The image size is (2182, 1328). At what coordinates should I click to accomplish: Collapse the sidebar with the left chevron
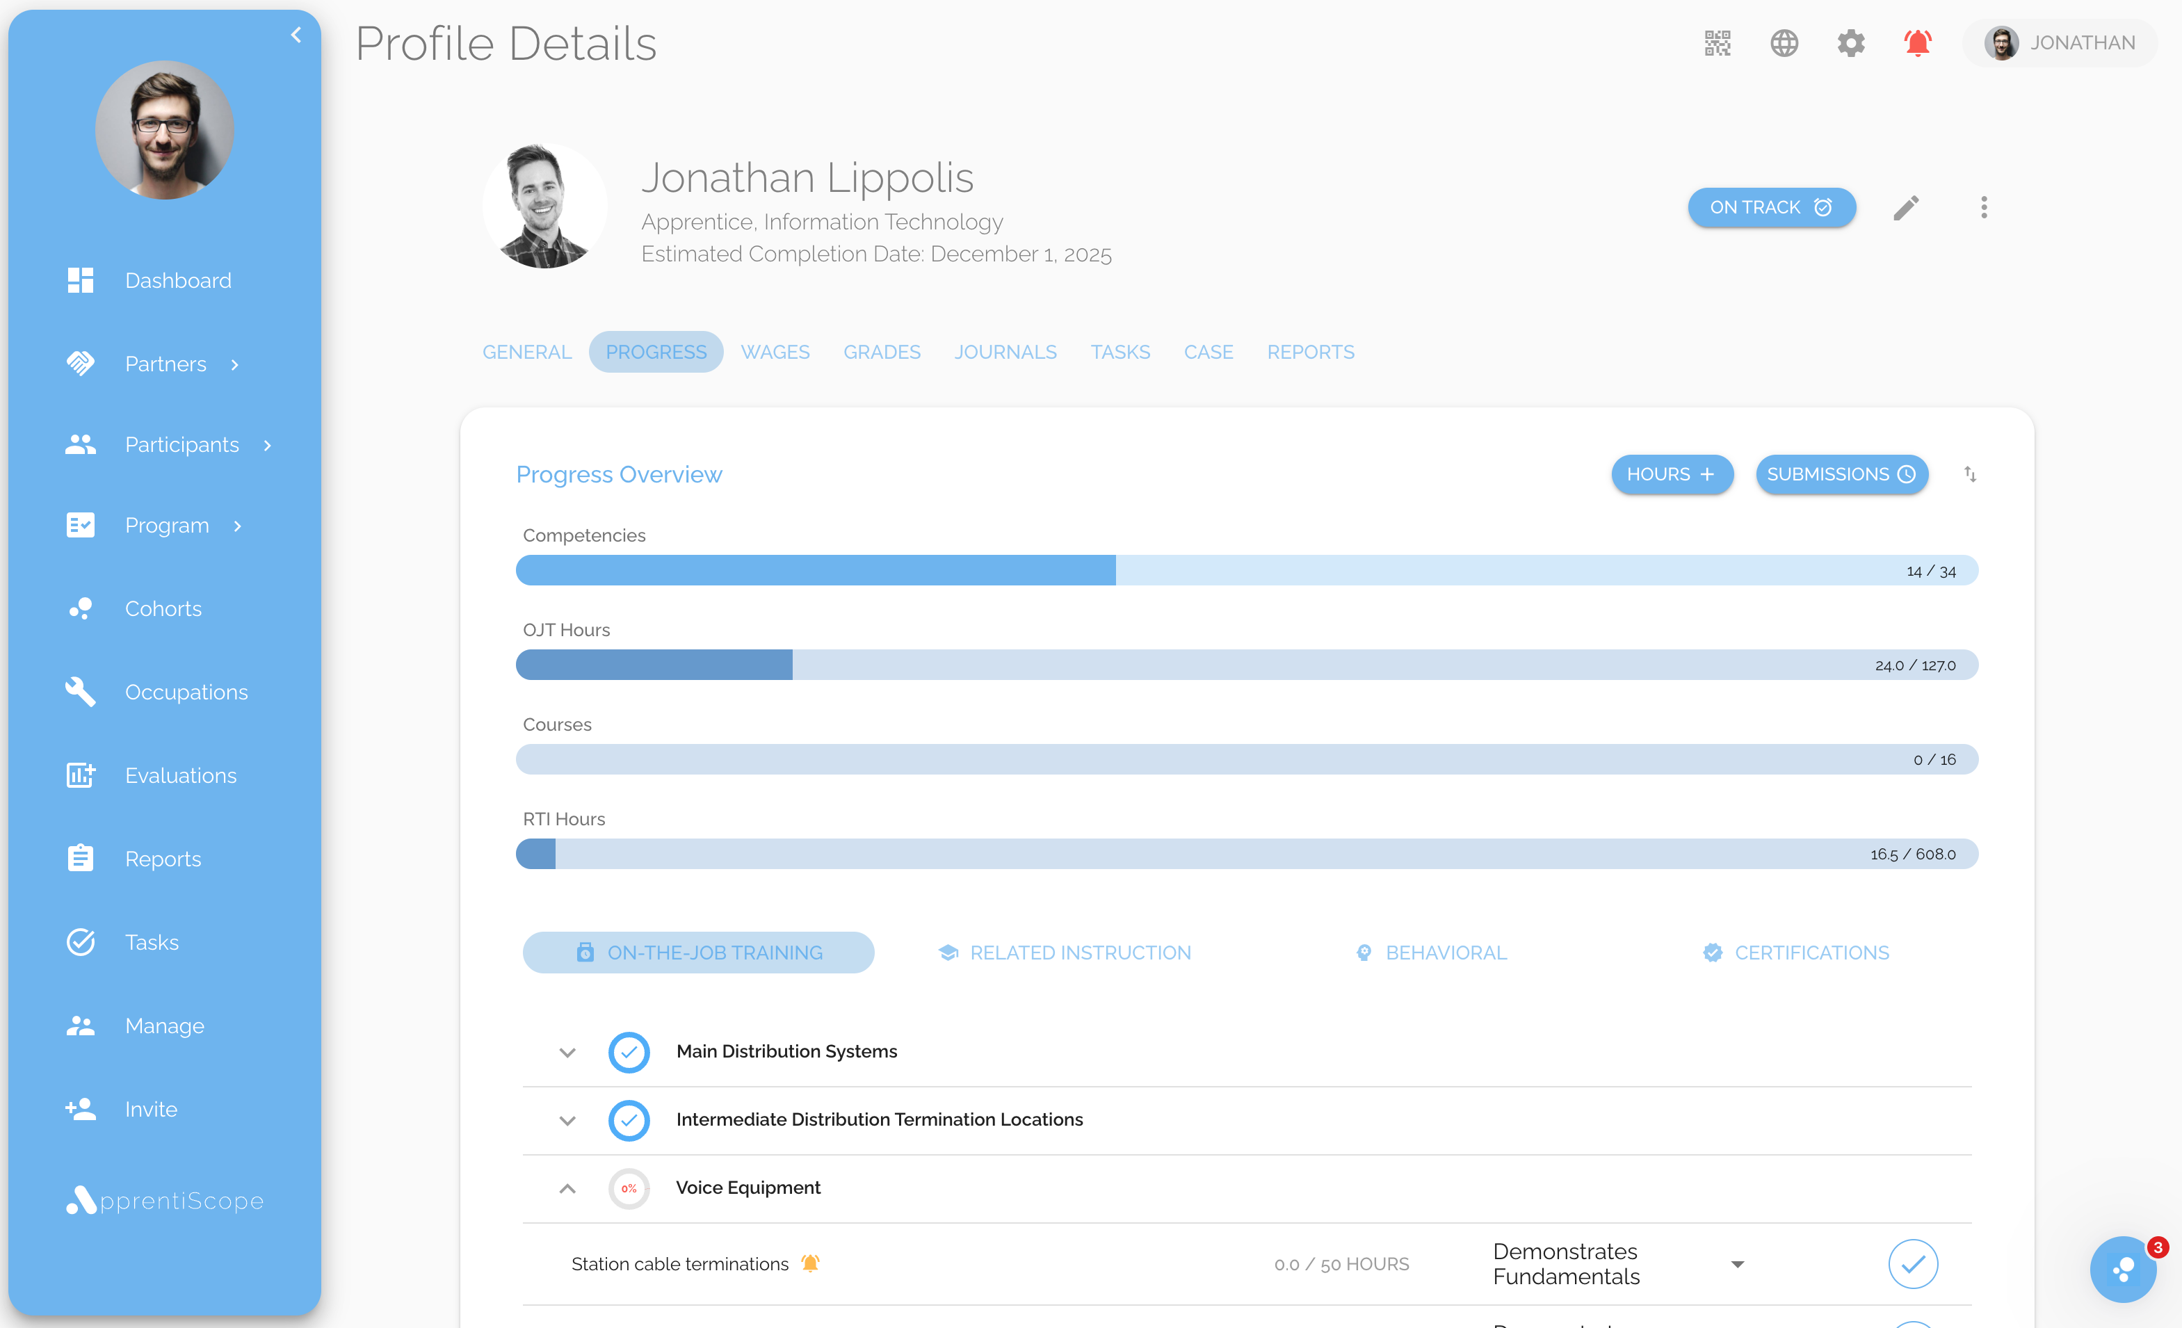tap(296, 35)
